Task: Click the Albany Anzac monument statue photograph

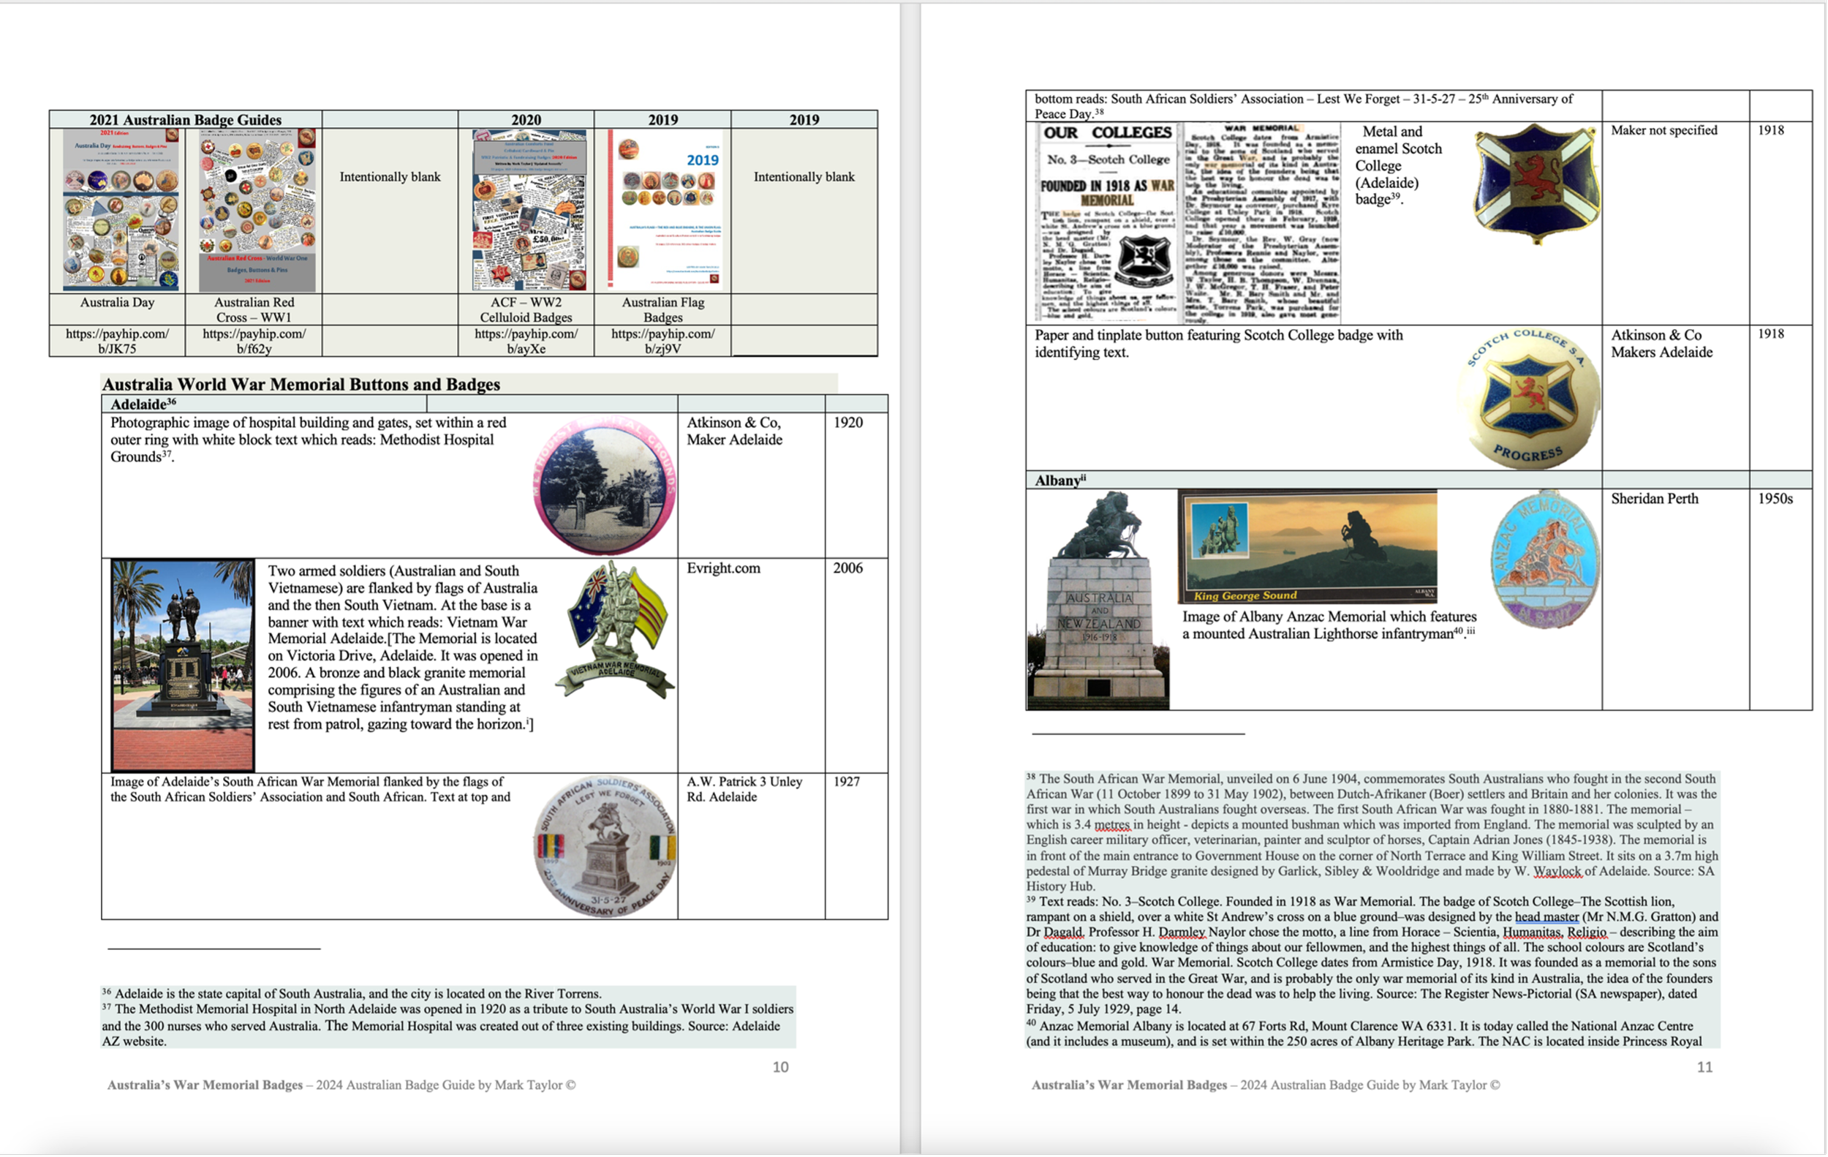Action: click(1098, 600)
